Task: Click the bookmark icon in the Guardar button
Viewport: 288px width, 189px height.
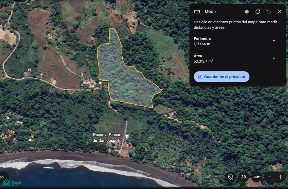Action: click(x=199, y=77)
